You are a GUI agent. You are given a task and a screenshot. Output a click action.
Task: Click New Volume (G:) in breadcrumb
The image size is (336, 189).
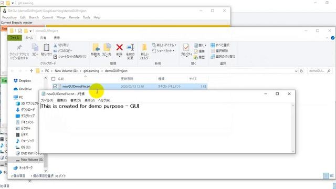pos(66,71)
